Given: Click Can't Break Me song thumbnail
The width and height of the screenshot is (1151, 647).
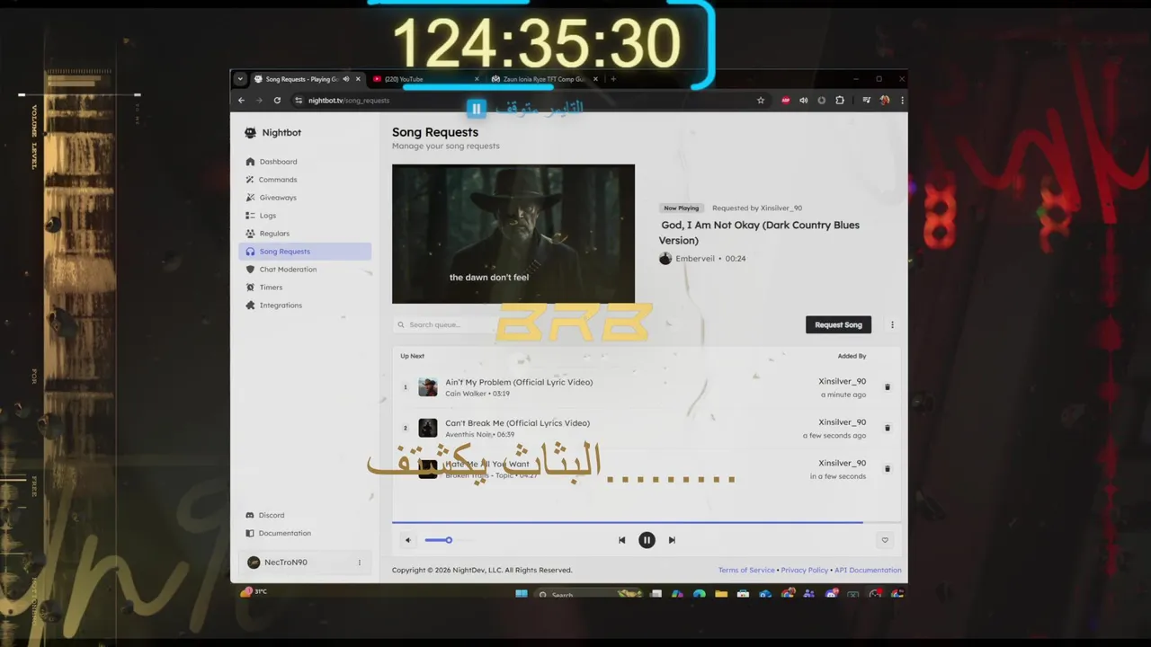Looking at the screenshot, I should tap(428, 428).
